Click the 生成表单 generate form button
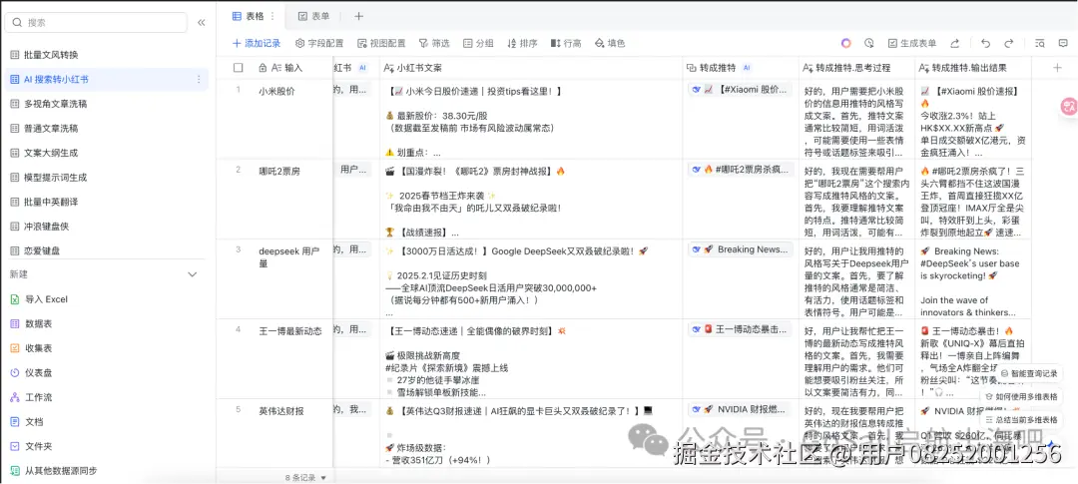The width and height of the screenshot is (1078, 484). tap(912, 43)
